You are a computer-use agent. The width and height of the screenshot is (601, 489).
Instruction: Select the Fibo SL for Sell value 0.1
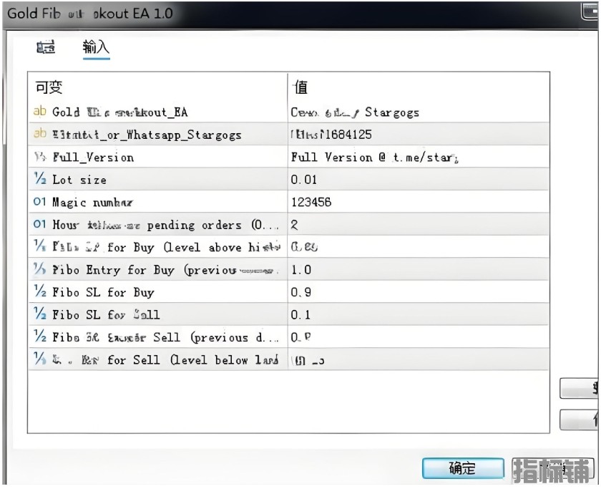(301, 314)
